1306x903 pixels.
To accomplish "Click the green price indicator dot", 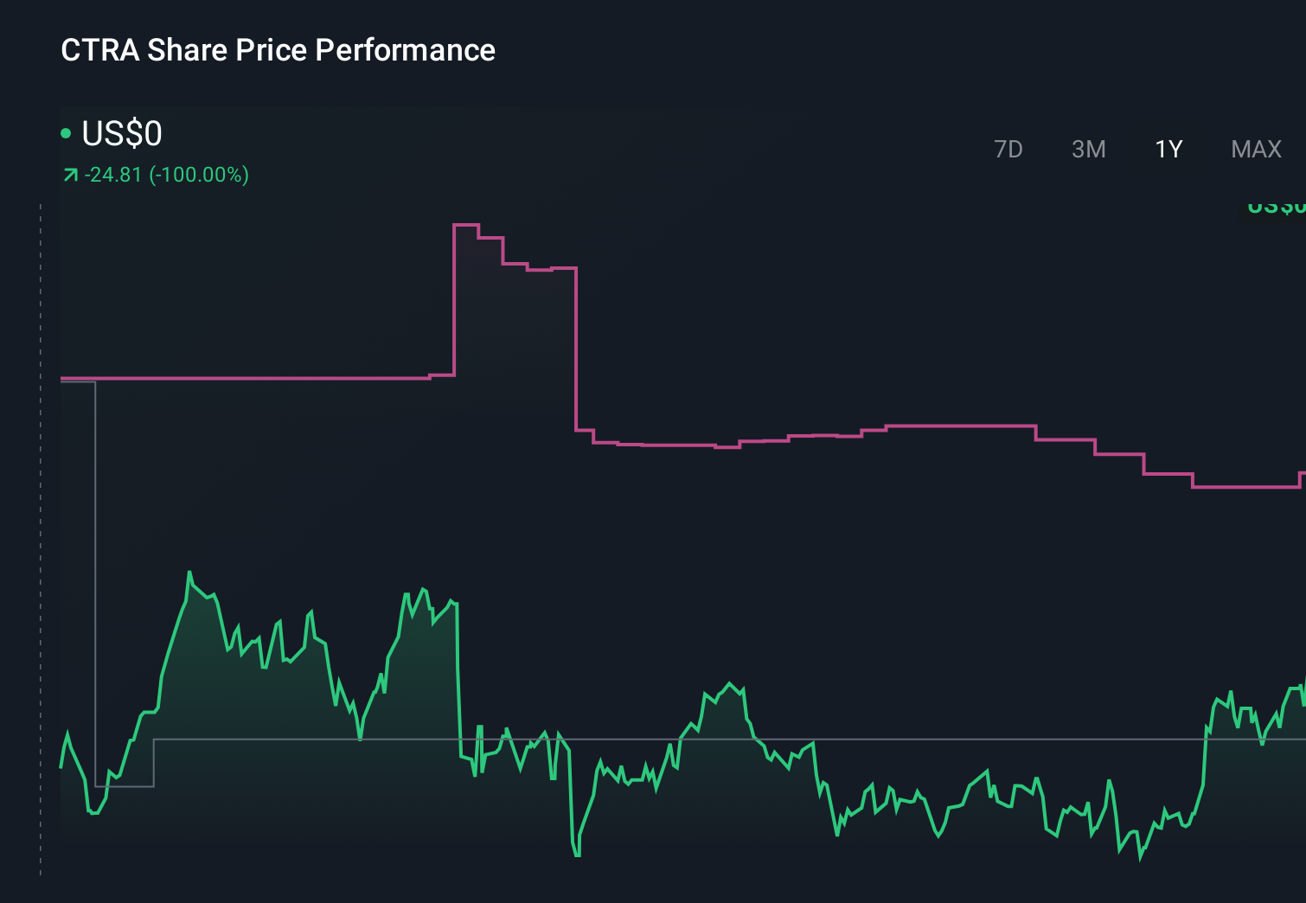I will [x=66, y=134].
